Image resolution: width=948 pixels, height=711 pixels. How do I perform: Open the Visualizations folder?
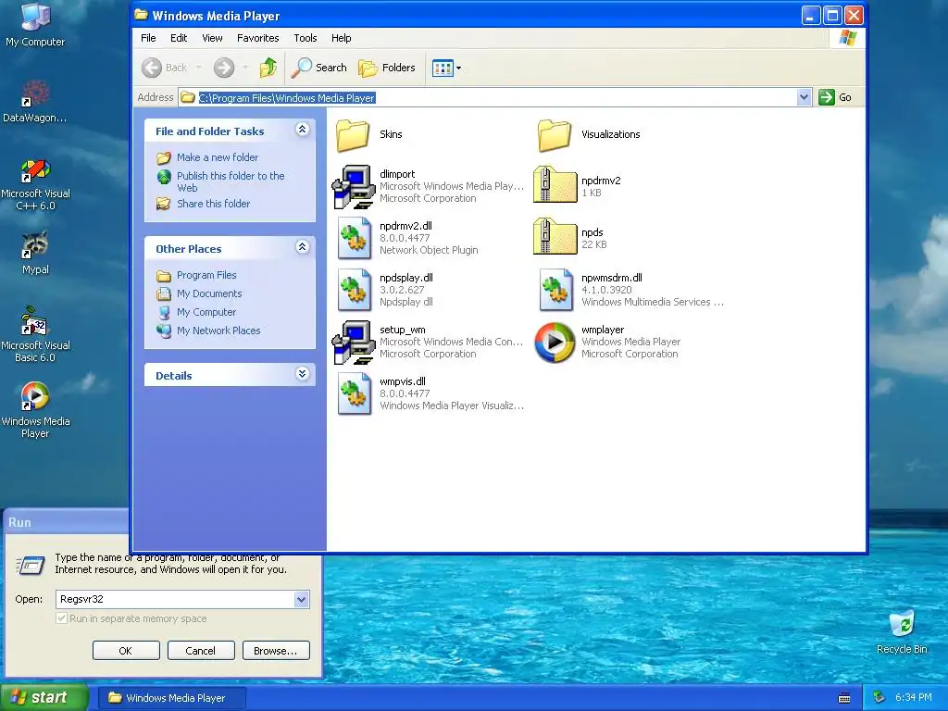point(555,135)
